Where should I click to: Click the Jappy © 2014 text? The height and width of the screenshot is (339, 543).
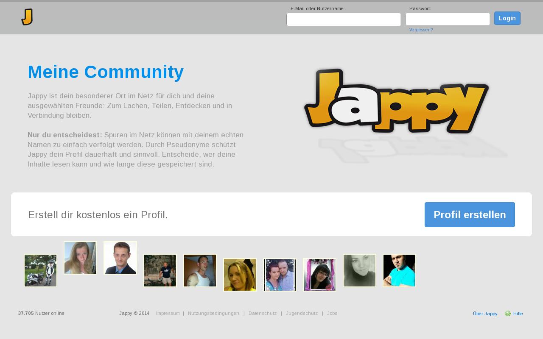(134, 313)
